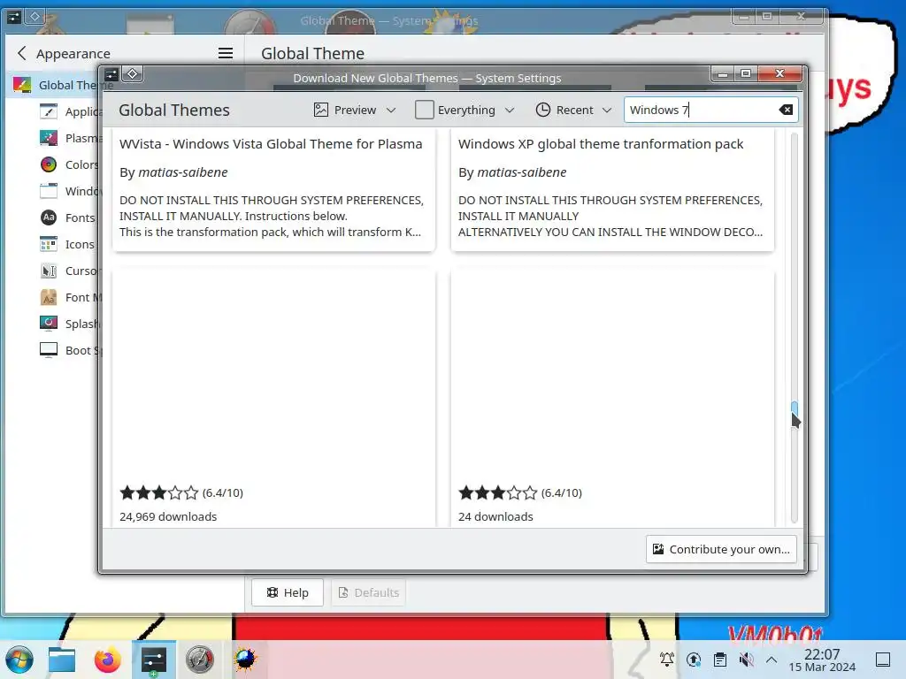Open the clipboard tray icon
This screenshot has height=679, width=906.
pos(720,659)
